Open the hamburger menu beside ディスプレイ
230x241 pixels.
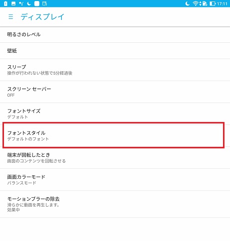pyautogui.click(x=11, y=17)
